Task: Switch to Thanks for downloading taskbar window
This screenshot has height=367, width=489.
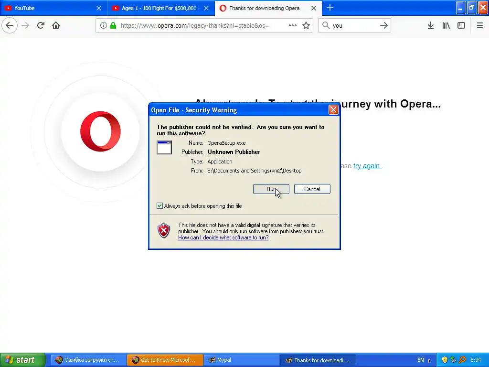Action: 318,360
